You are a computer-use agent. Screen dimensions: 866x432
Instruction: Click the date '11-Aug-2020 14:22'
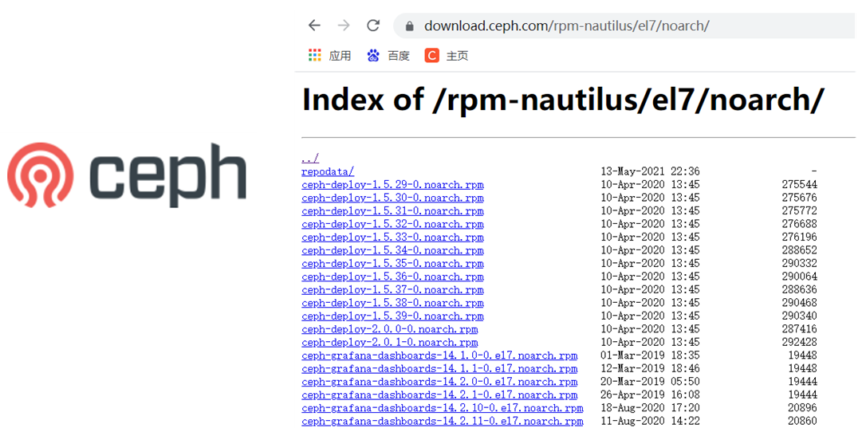[x=650, y=422]
